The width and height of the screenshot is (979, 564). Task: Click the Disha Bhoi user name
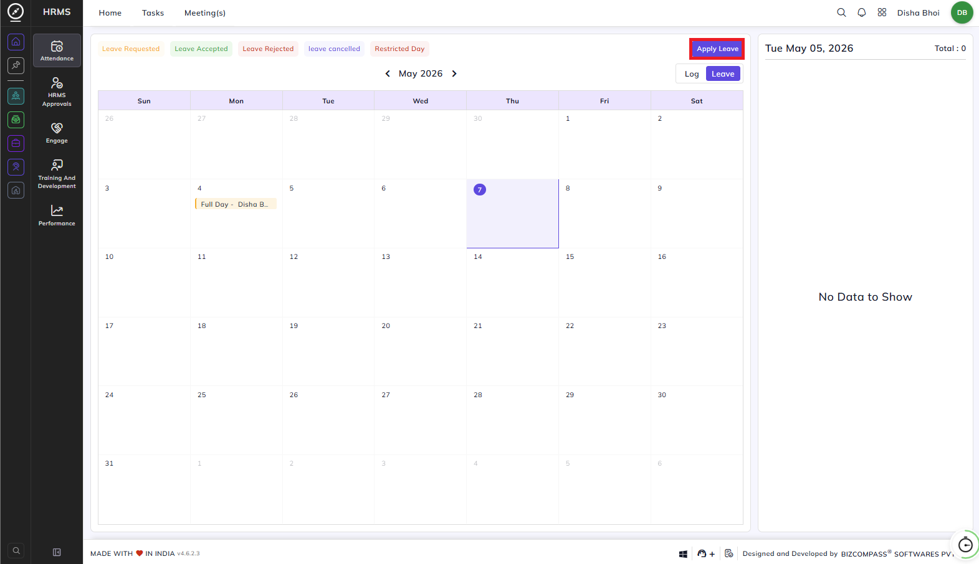918,13
